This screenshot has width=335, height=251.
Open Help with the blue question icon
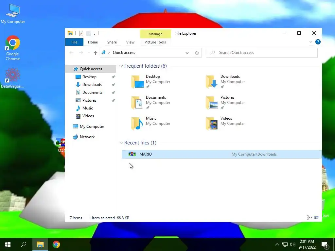pos(318,42)
